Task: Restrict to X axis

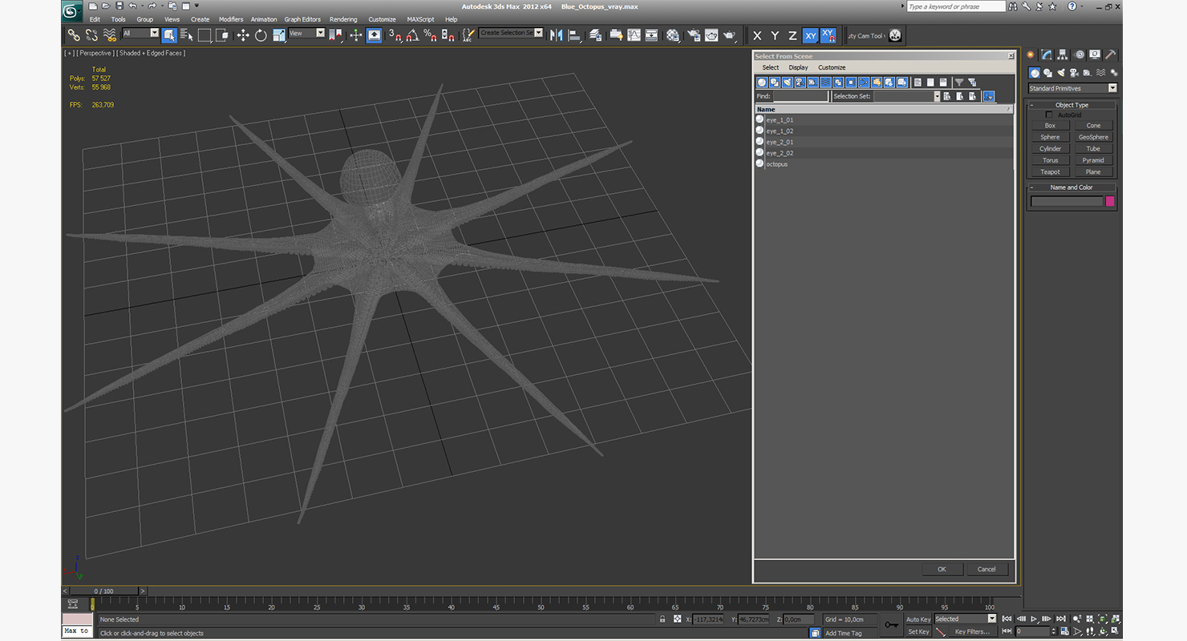Action: [757, 35]
